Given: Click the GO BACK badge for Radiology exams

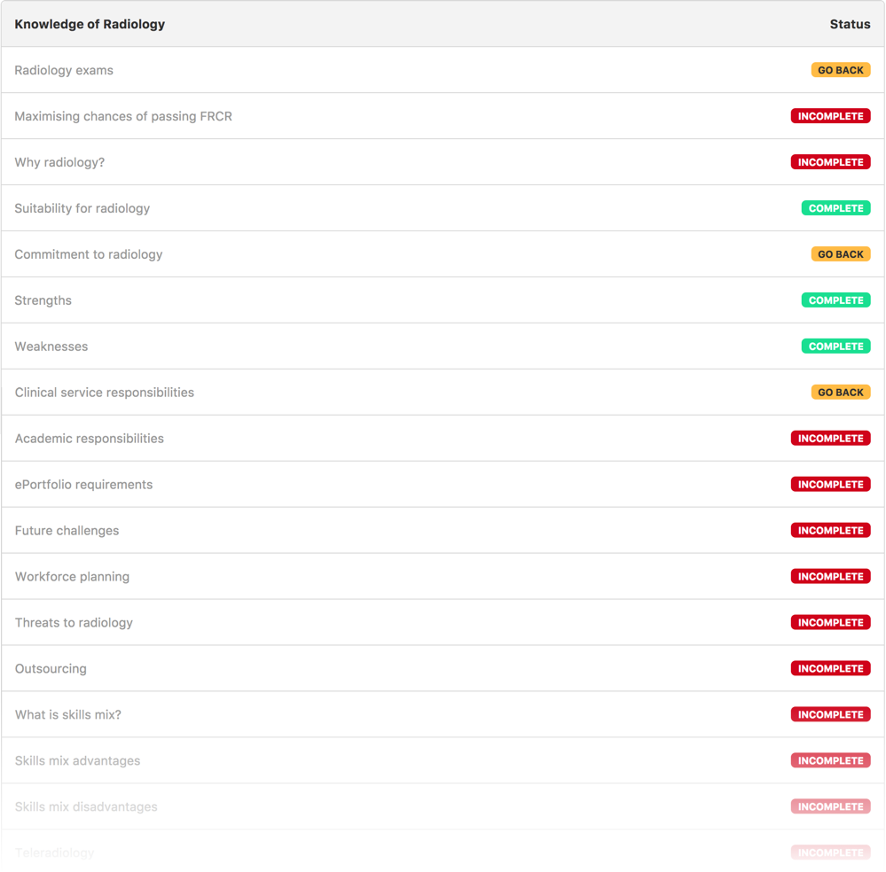Looking at the screenshot, I should click(x=840, y=70).
